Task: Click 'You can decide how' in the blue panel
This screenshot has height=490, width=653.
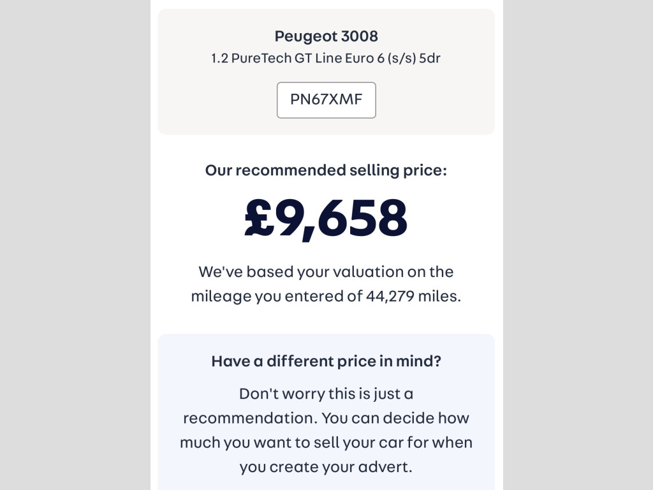Action: click(x=395, y=418)
